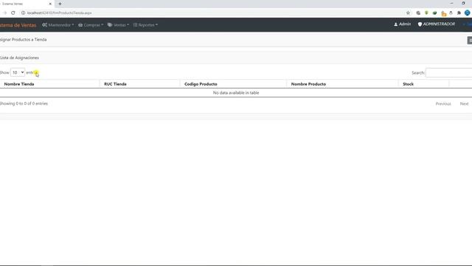The height and width of the screenshot is (266, 472).
Task: Click the Lista de Asignaciones heading
Action: (20, 58)
